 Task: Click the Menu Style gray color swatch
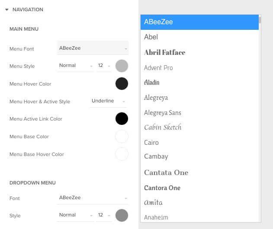point(122,66)
